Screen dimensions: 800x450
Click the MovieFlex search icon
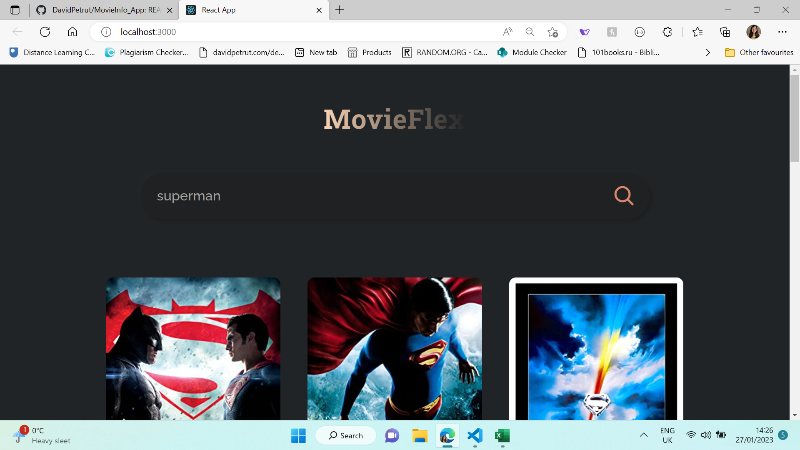pyautogui.click(x=623, y=195)
